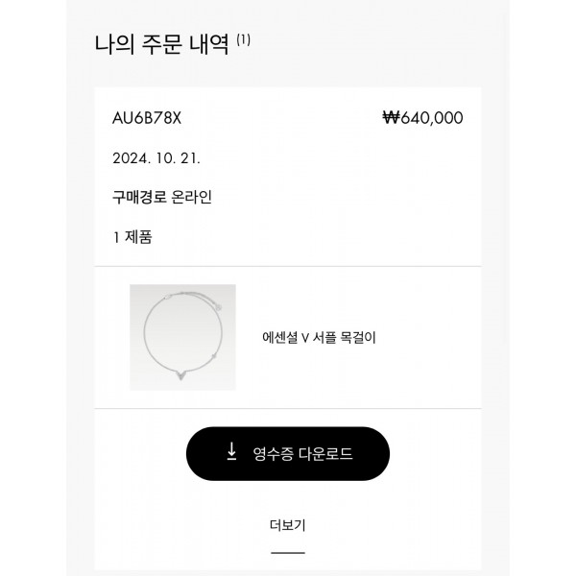Click the 영수증 word on black button
This screenshot has width=576, height=576.
pyautogui.click(x=273, y=454)
